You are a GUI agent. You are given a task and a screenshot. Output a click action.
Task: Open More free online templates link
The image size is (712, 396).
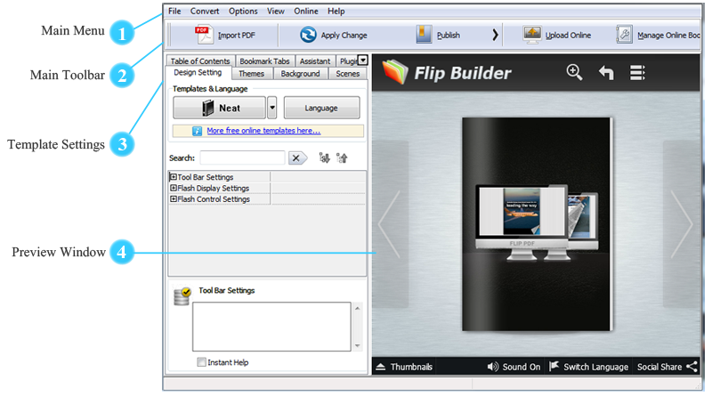[263, 131]
